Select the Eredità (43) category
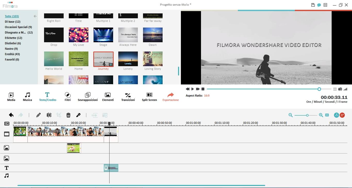Image resolution: width=352 pixels, height=188 pixels. point(12,54)
